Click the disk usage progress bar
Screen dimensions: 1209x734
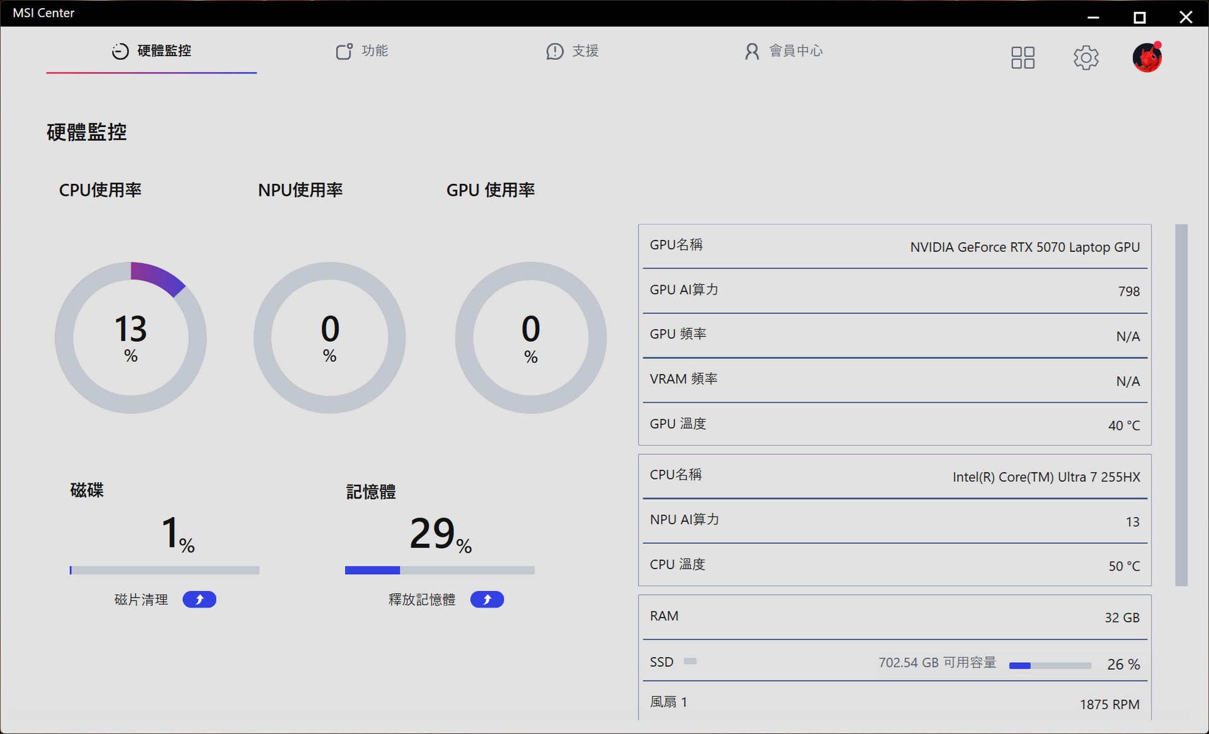coord(164,570)
